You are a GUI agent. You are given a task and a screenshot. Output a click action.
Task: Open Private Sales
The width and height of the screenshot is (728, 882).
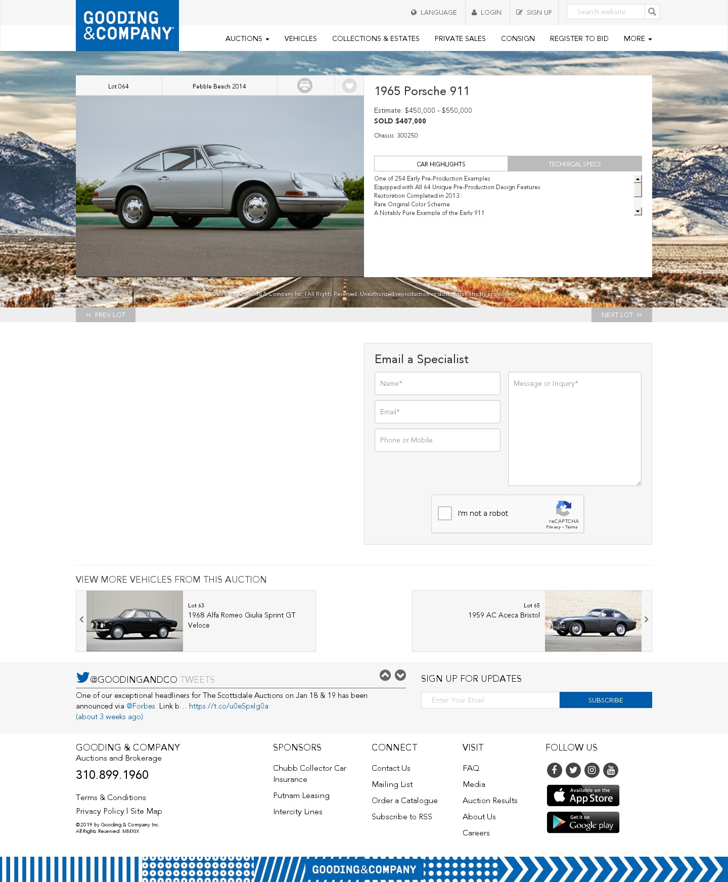pyautogui.click(x=460, y=38)
